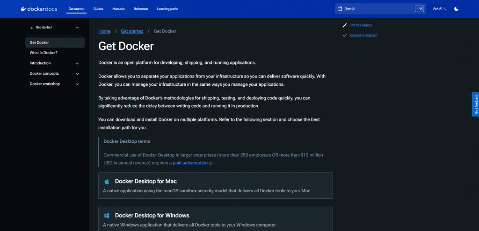Toggle the dark mode moon icon
479x231 pixels.
457,9
